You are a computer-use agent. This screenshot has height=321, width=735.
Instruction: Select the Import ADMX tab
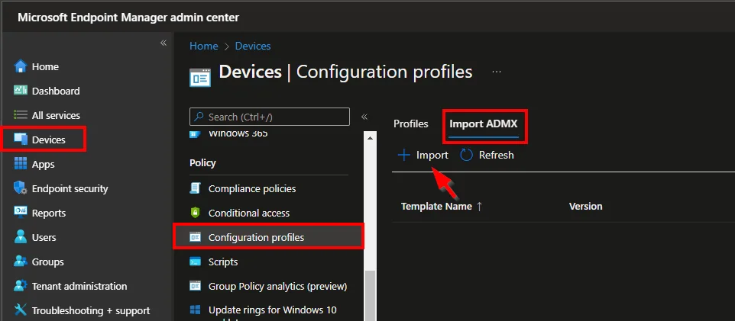(x=484, y=124)
